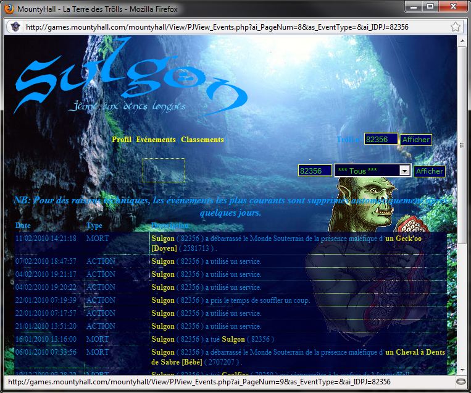
Task: Click the status bar icon at bottom right
Action: 461,381
